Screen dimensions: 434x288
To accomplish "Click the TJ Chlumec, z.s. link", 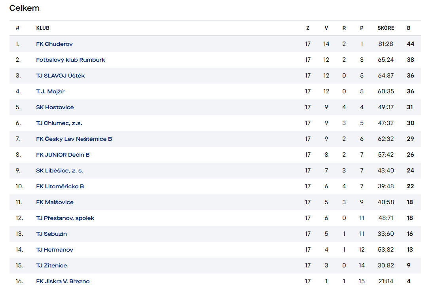I will [59, 123].
